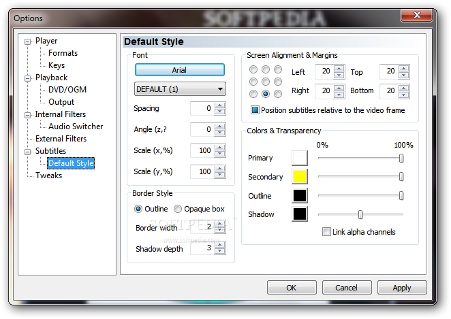Image resolution: width=451 pixels, height=319 pixels.
Task: Click the Shadow depth value field
Action: tap(202, 248)
